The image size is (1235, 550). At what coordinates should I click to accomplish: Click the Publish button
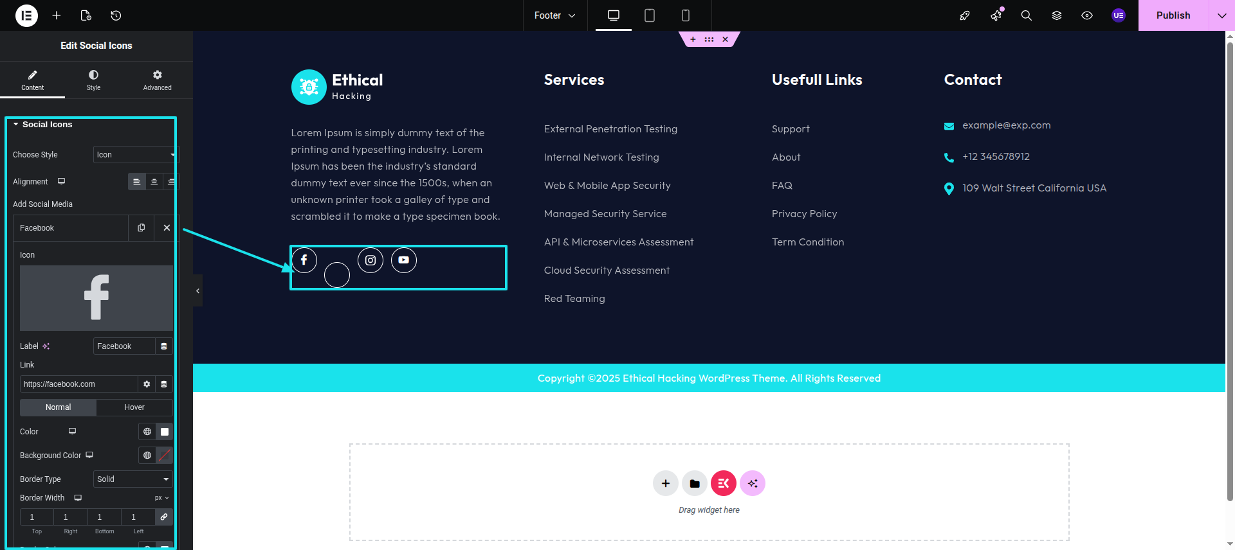pyautogui.click(x=1173, y=15)
